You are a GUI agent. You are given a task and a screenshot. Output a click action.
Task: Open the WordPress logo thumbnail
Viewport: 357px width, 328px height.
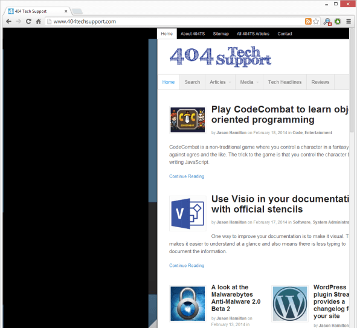pyautogui.click(x=290, y=304)
